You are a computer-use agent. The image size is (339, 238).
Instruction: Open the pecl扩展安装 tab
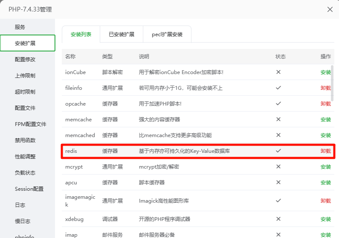tap(167, 34)
